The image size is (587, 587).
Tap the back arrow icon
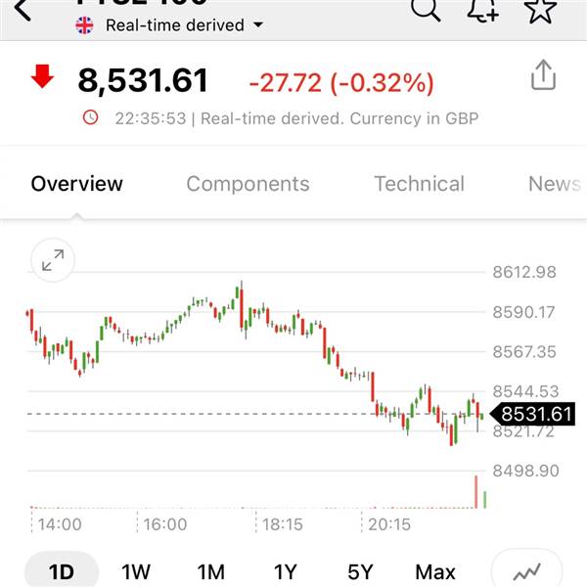tap(23, 9)
